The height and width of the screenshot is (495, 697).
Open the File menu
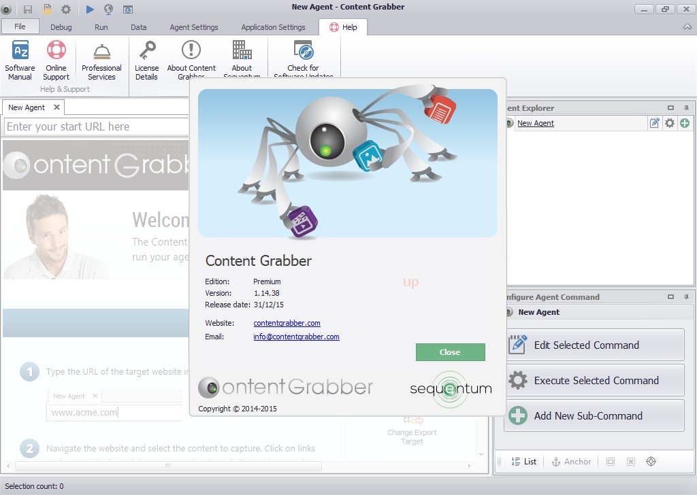tap(20, 27)
